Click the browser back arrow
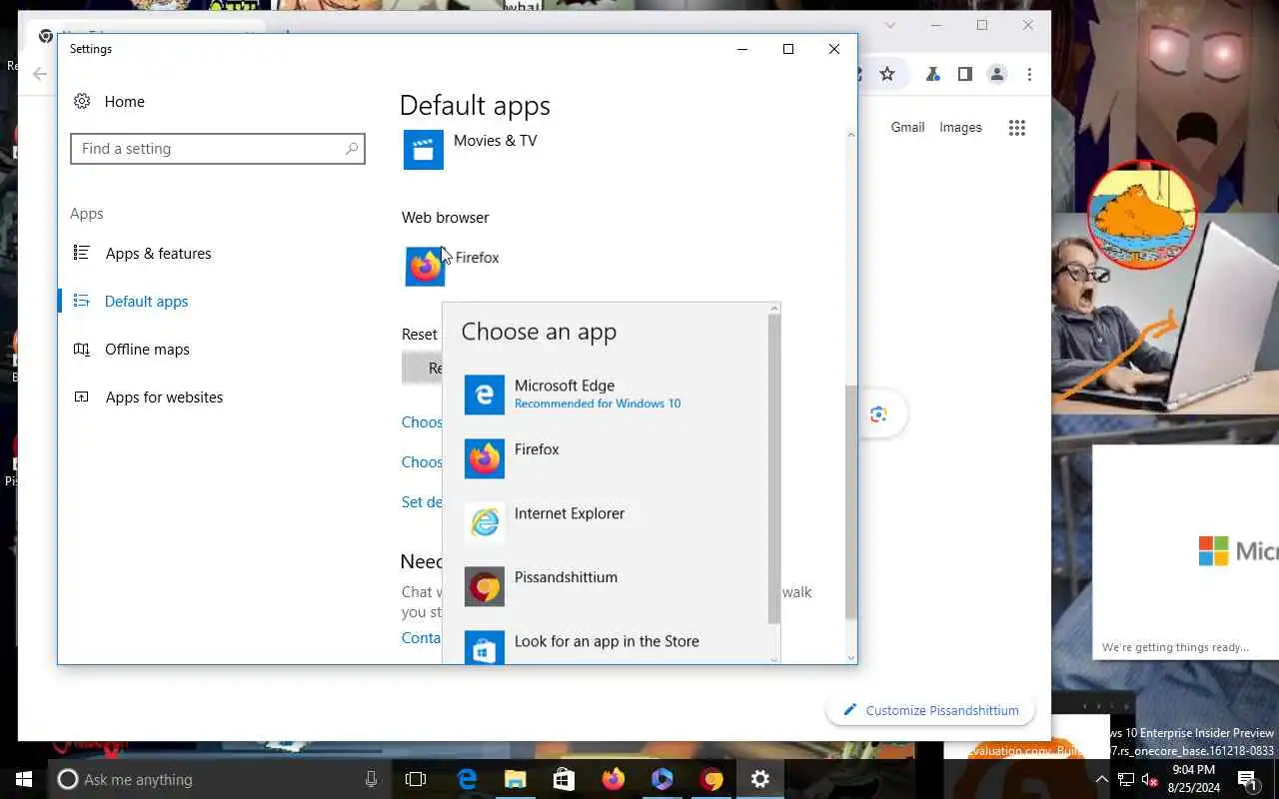Image resolution: width=1279 pixels, height=799 pixels. click(40, 74)
